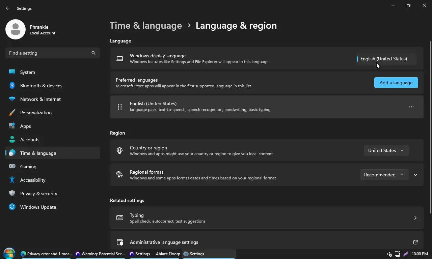
Task: Click the Find a setting search box
Action: click(x=49, y=53)
